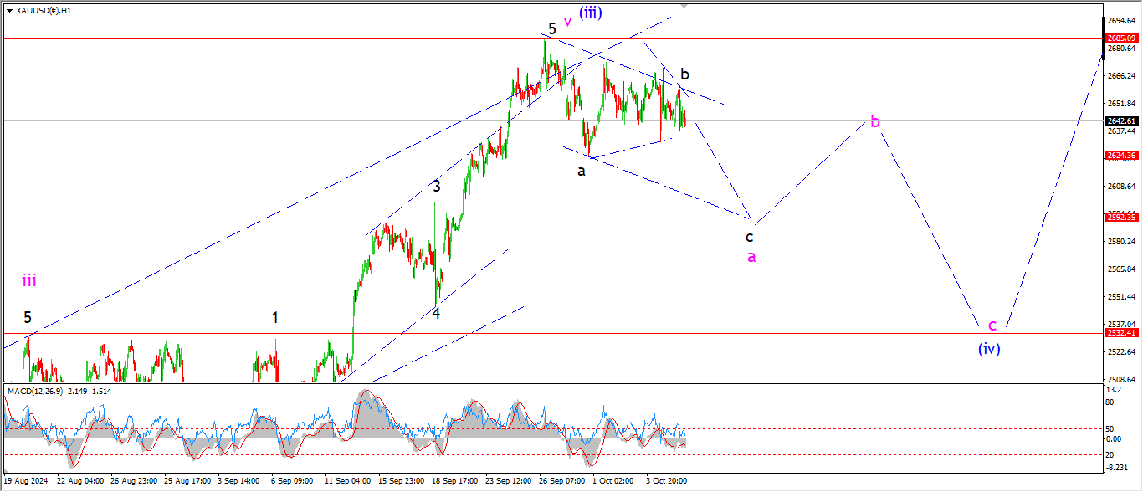Select the black wave '3' label
The image size is (1143, 492).
(x=437, y=187)
